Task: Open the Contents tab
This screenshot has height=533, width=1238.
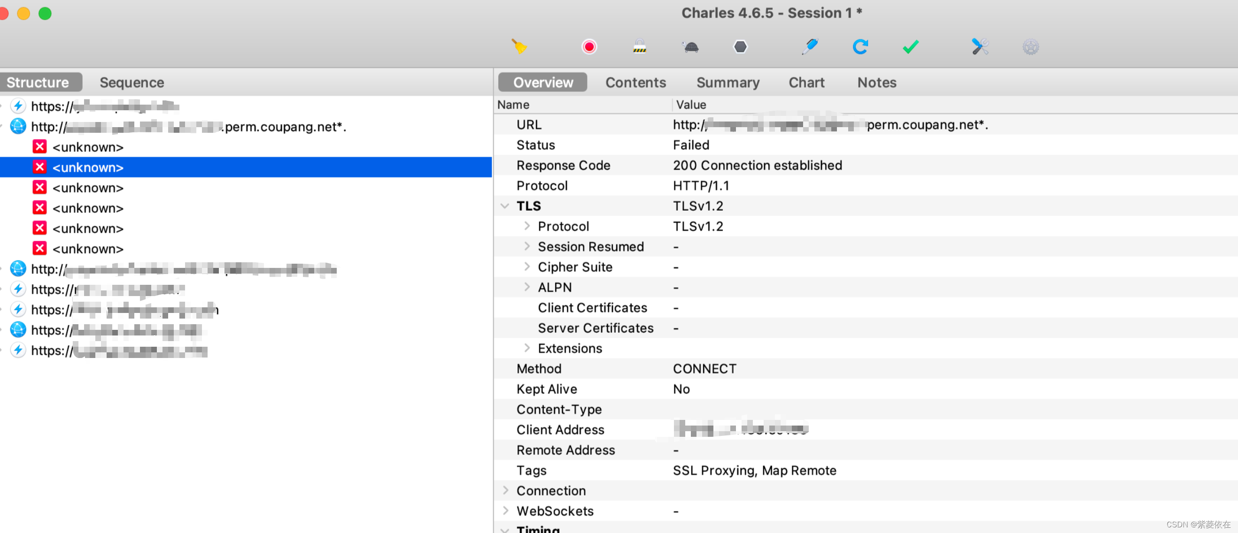Action: click(635, 82)
